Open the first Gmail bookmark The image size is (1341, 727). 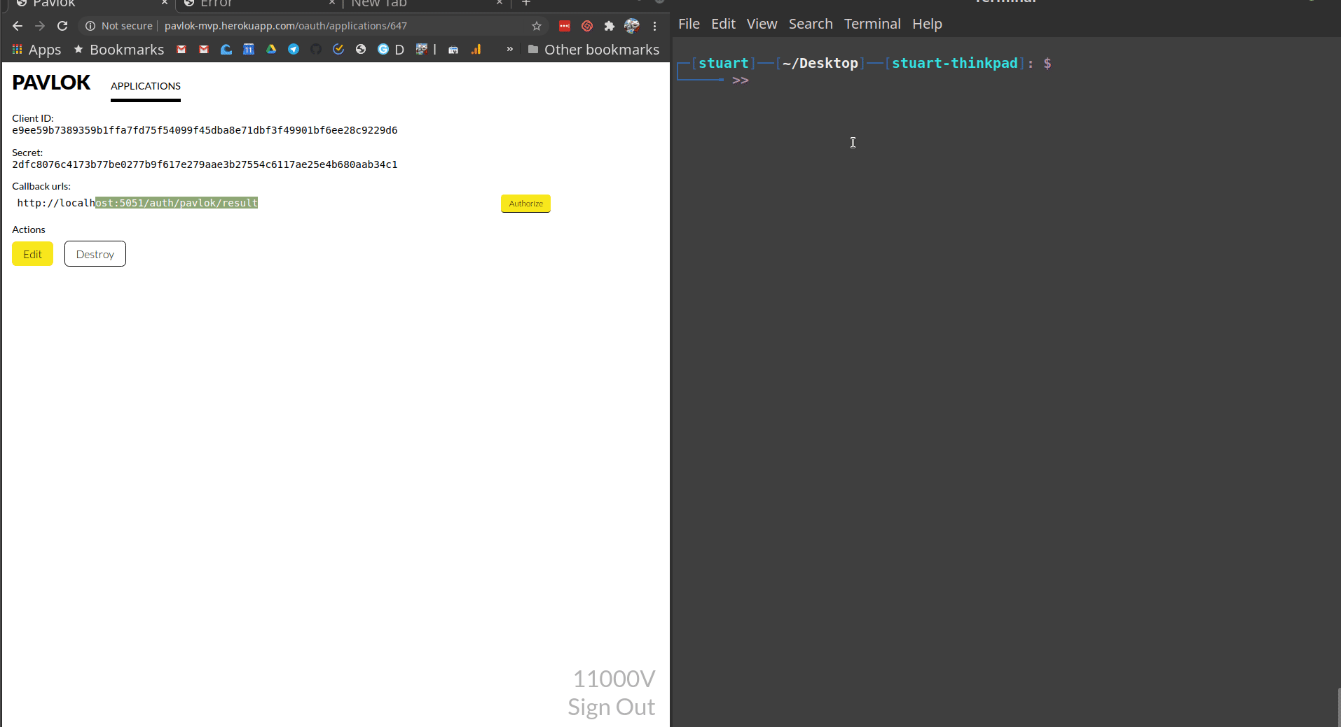point(181,50)
